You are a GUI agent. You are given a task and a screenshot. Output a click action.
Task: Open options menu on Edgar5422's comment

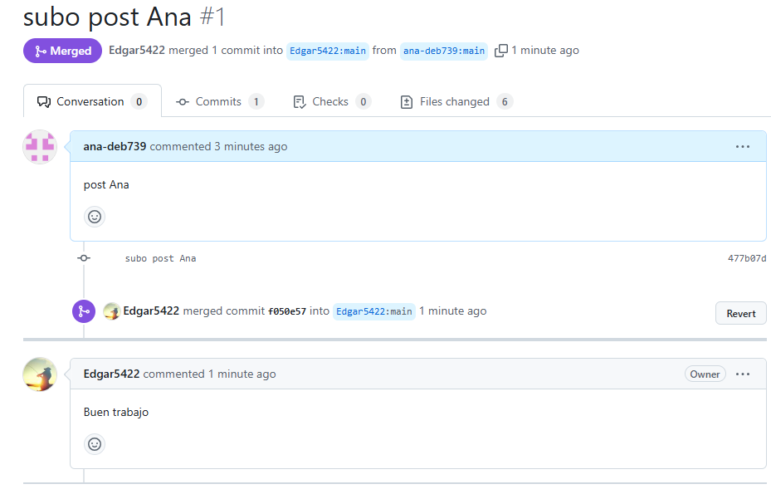[x=742, y=374]
